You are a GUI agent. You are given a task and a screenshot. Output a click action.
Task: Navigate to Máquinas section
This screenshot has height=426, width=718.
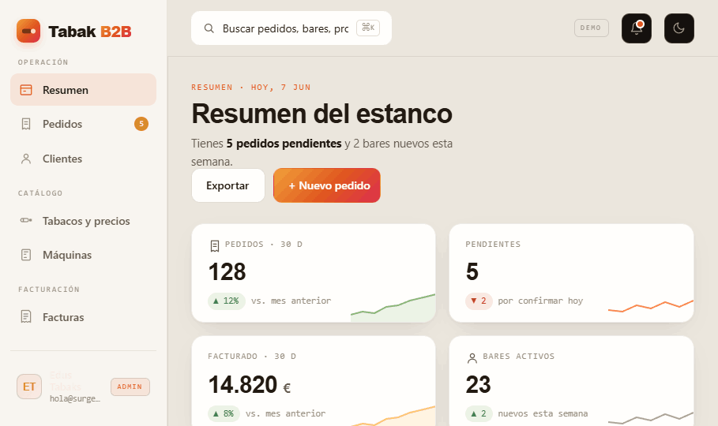pyautogui.click(x=84, y=255)
